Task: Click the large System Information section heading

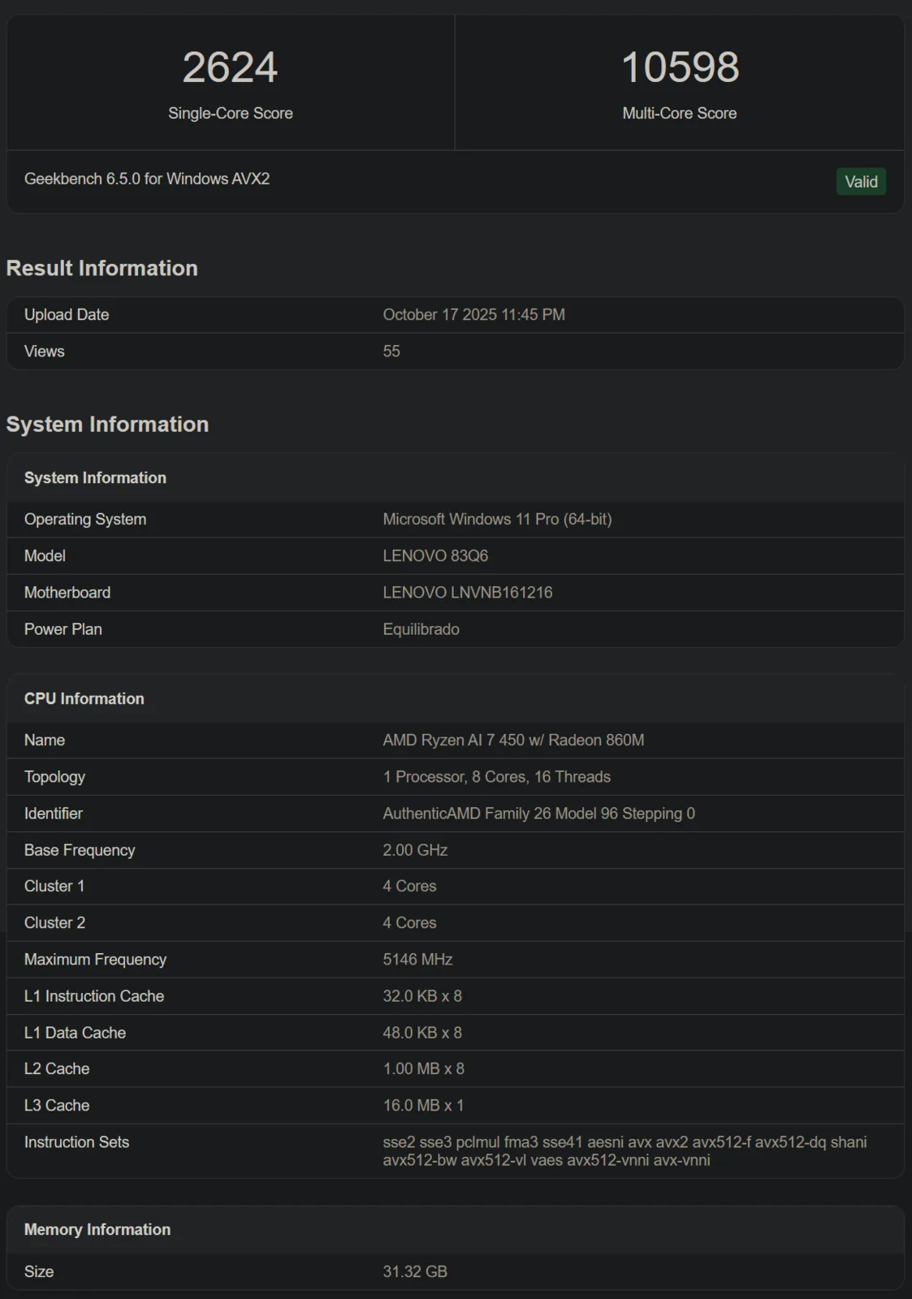Action: [107, 424]
